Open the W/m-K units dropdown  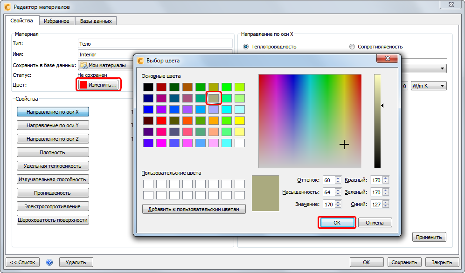(x=429, y=86)
